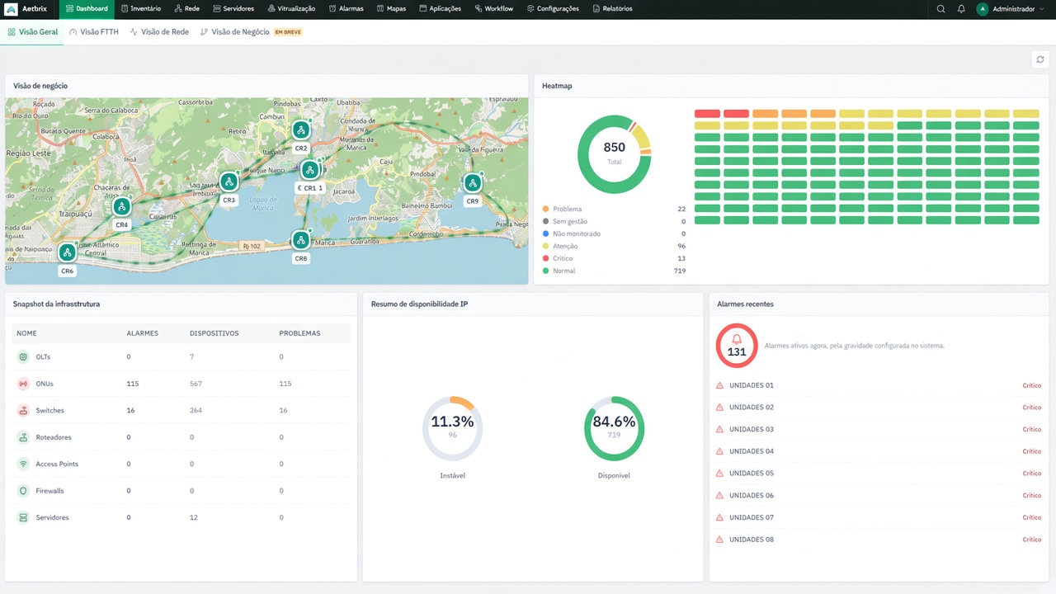The image size is (1056, 594).
Task: Click the first red heatmap cell
Action: click(x=707, y=114)
